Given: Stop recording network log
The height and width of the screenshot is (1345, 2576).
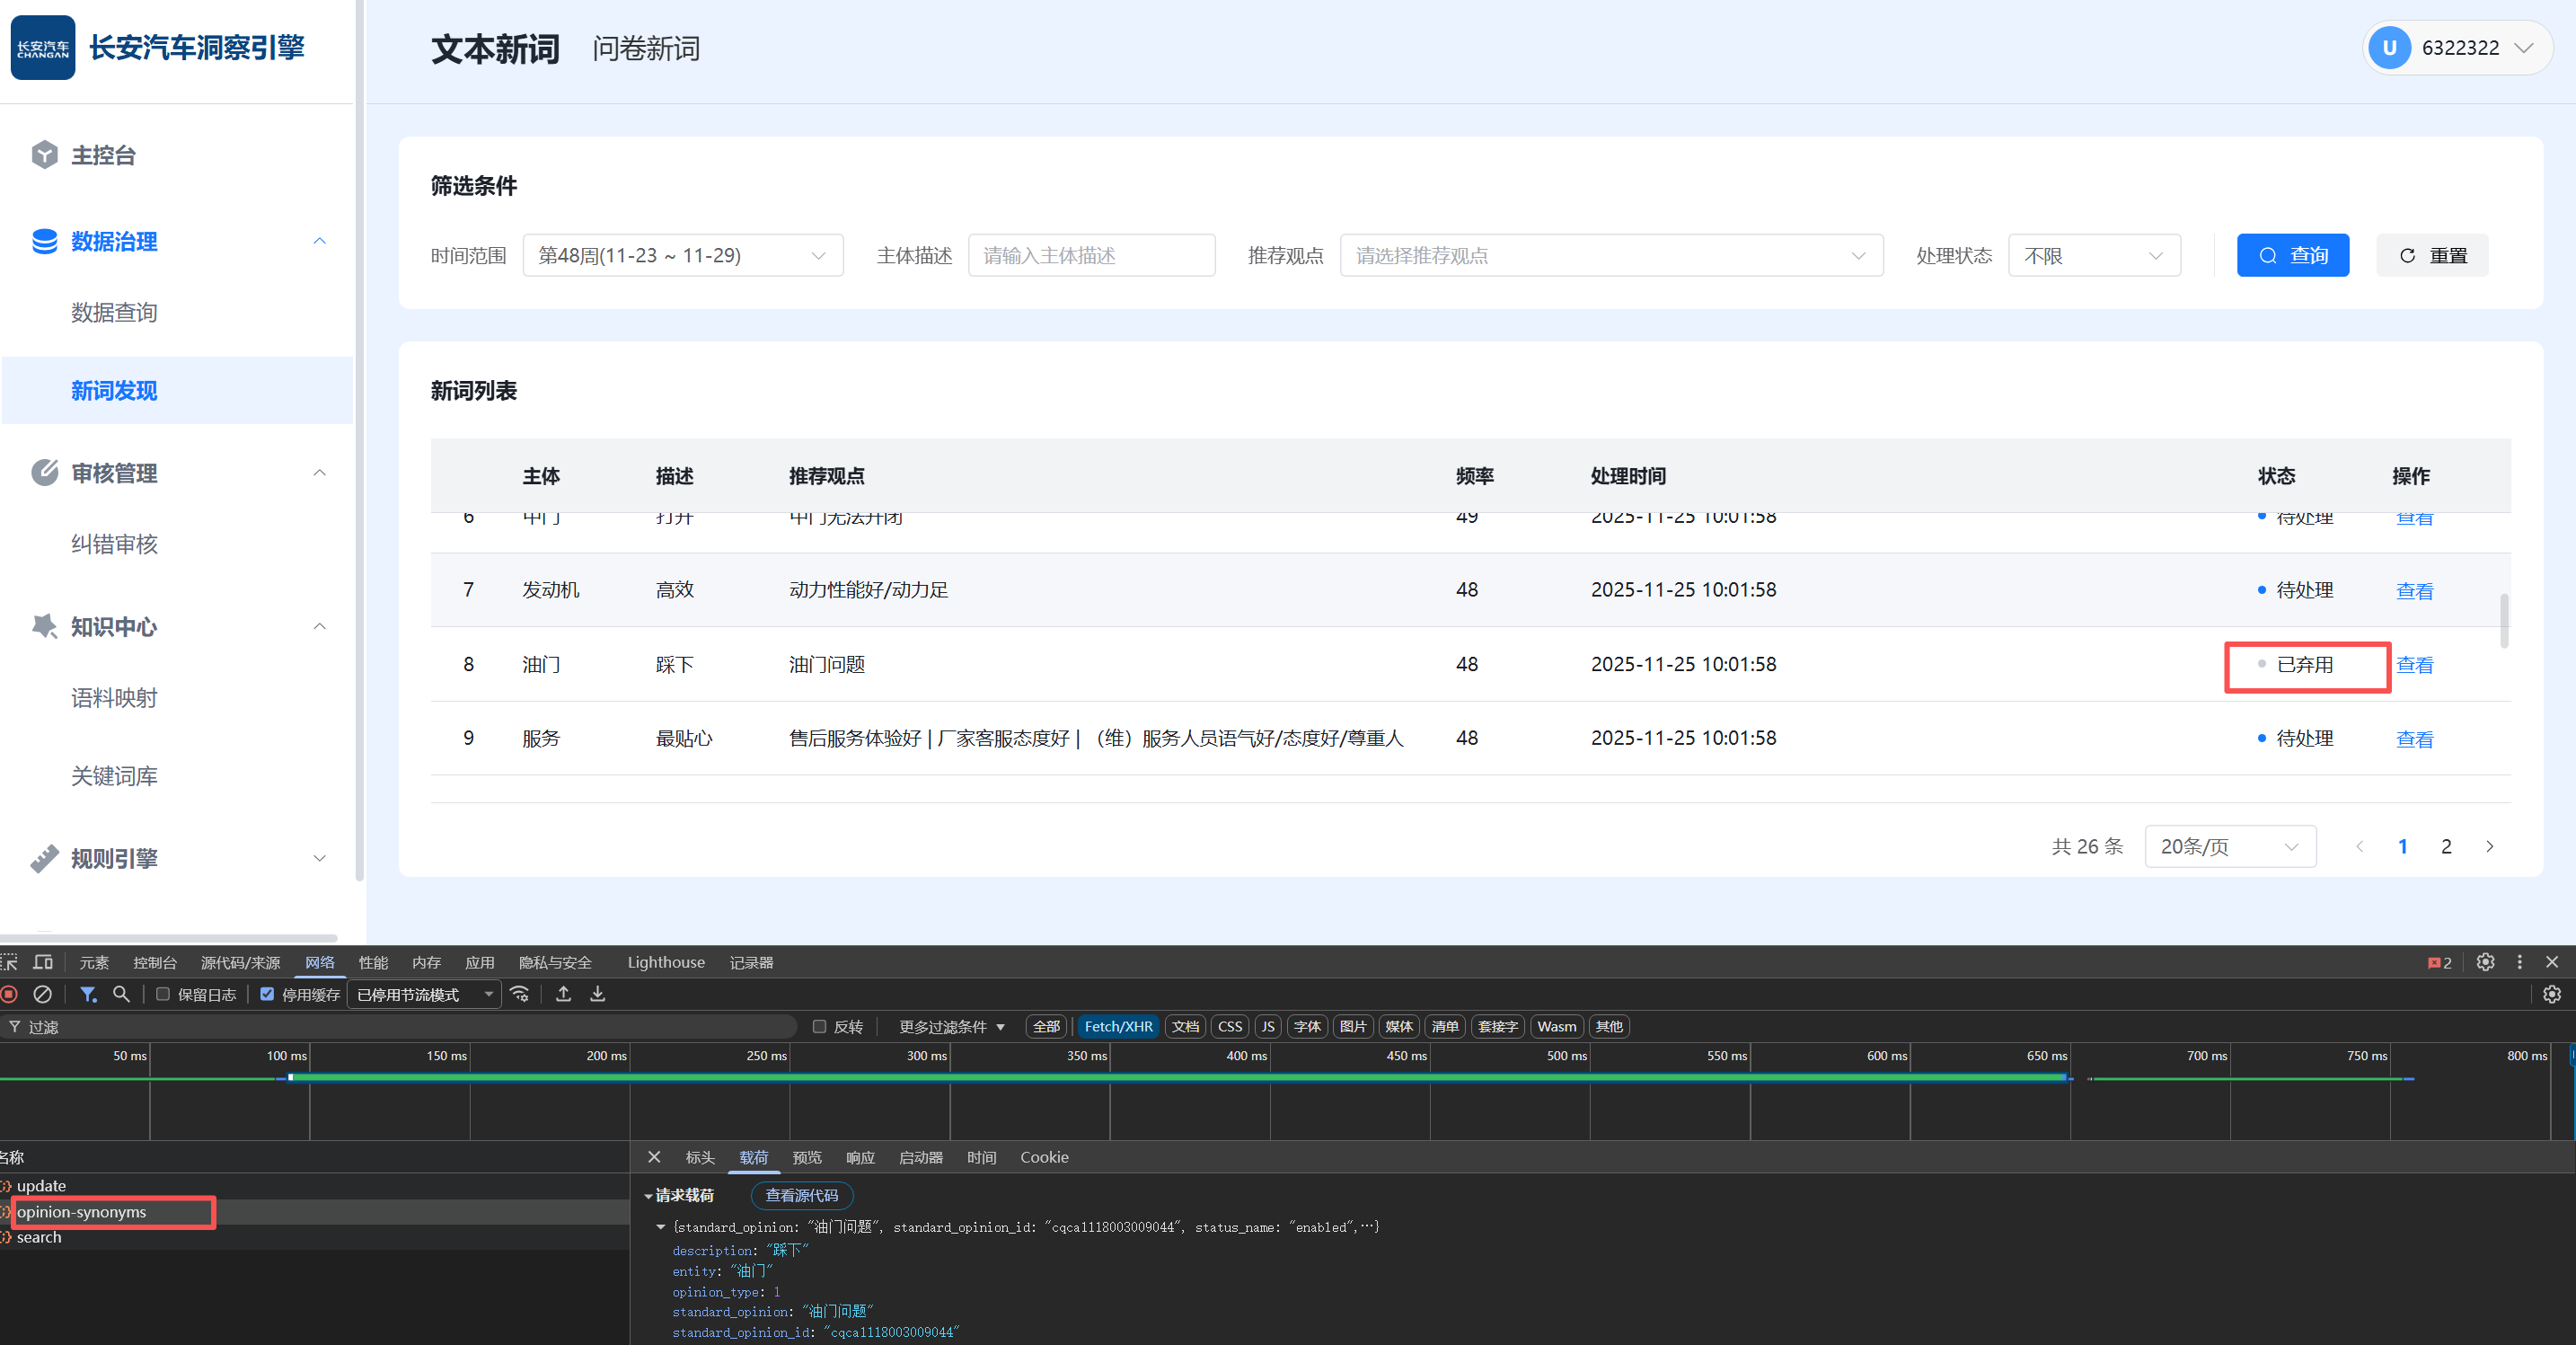Looking at the screenshot, I should click(x=10, y=994).
